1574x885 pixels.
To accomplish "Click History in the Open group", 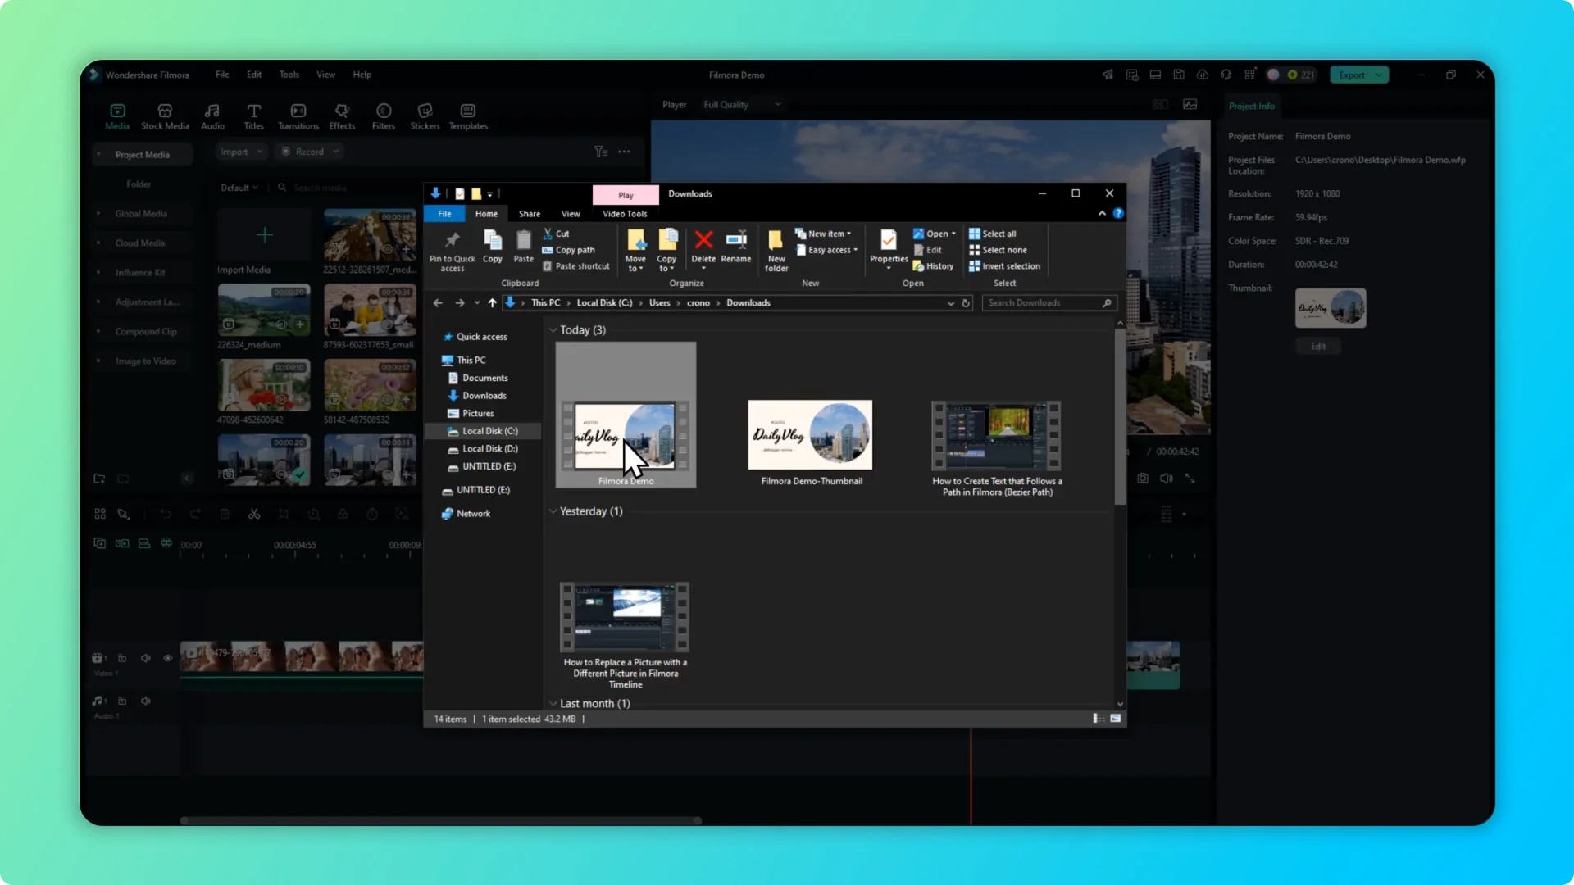I will (x=933, y=266).
